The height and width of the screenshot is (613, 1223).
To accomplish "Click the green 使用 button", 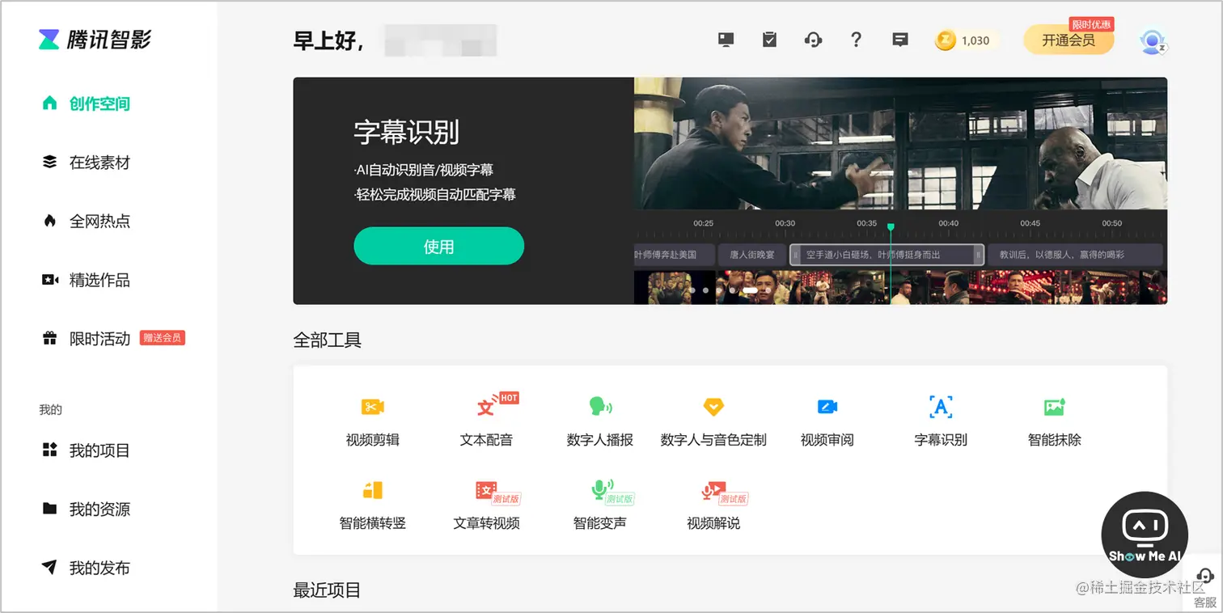I will 438,246.
